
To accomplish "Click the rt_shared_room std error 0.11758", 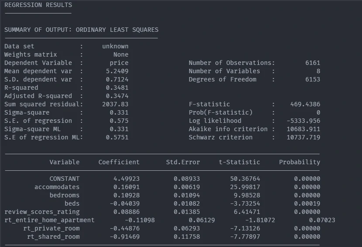I will pos(187,237).
